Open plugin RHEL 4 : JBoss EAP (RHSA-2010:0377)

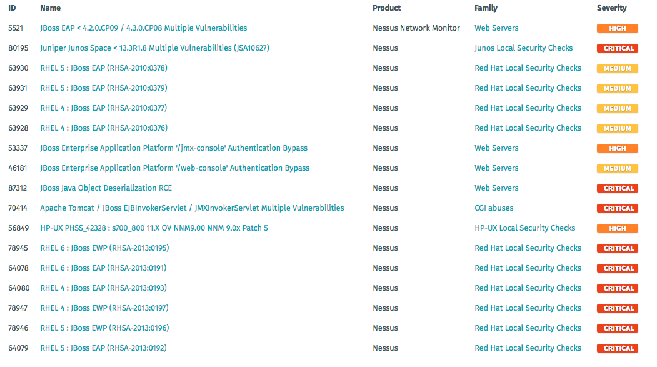tap(104, 108)
